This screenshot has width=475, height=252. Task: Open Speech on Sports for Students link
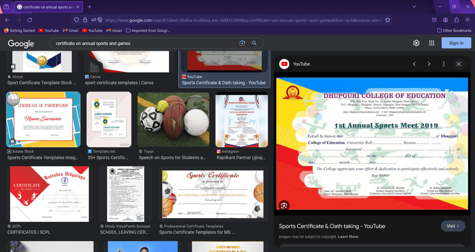172,157
